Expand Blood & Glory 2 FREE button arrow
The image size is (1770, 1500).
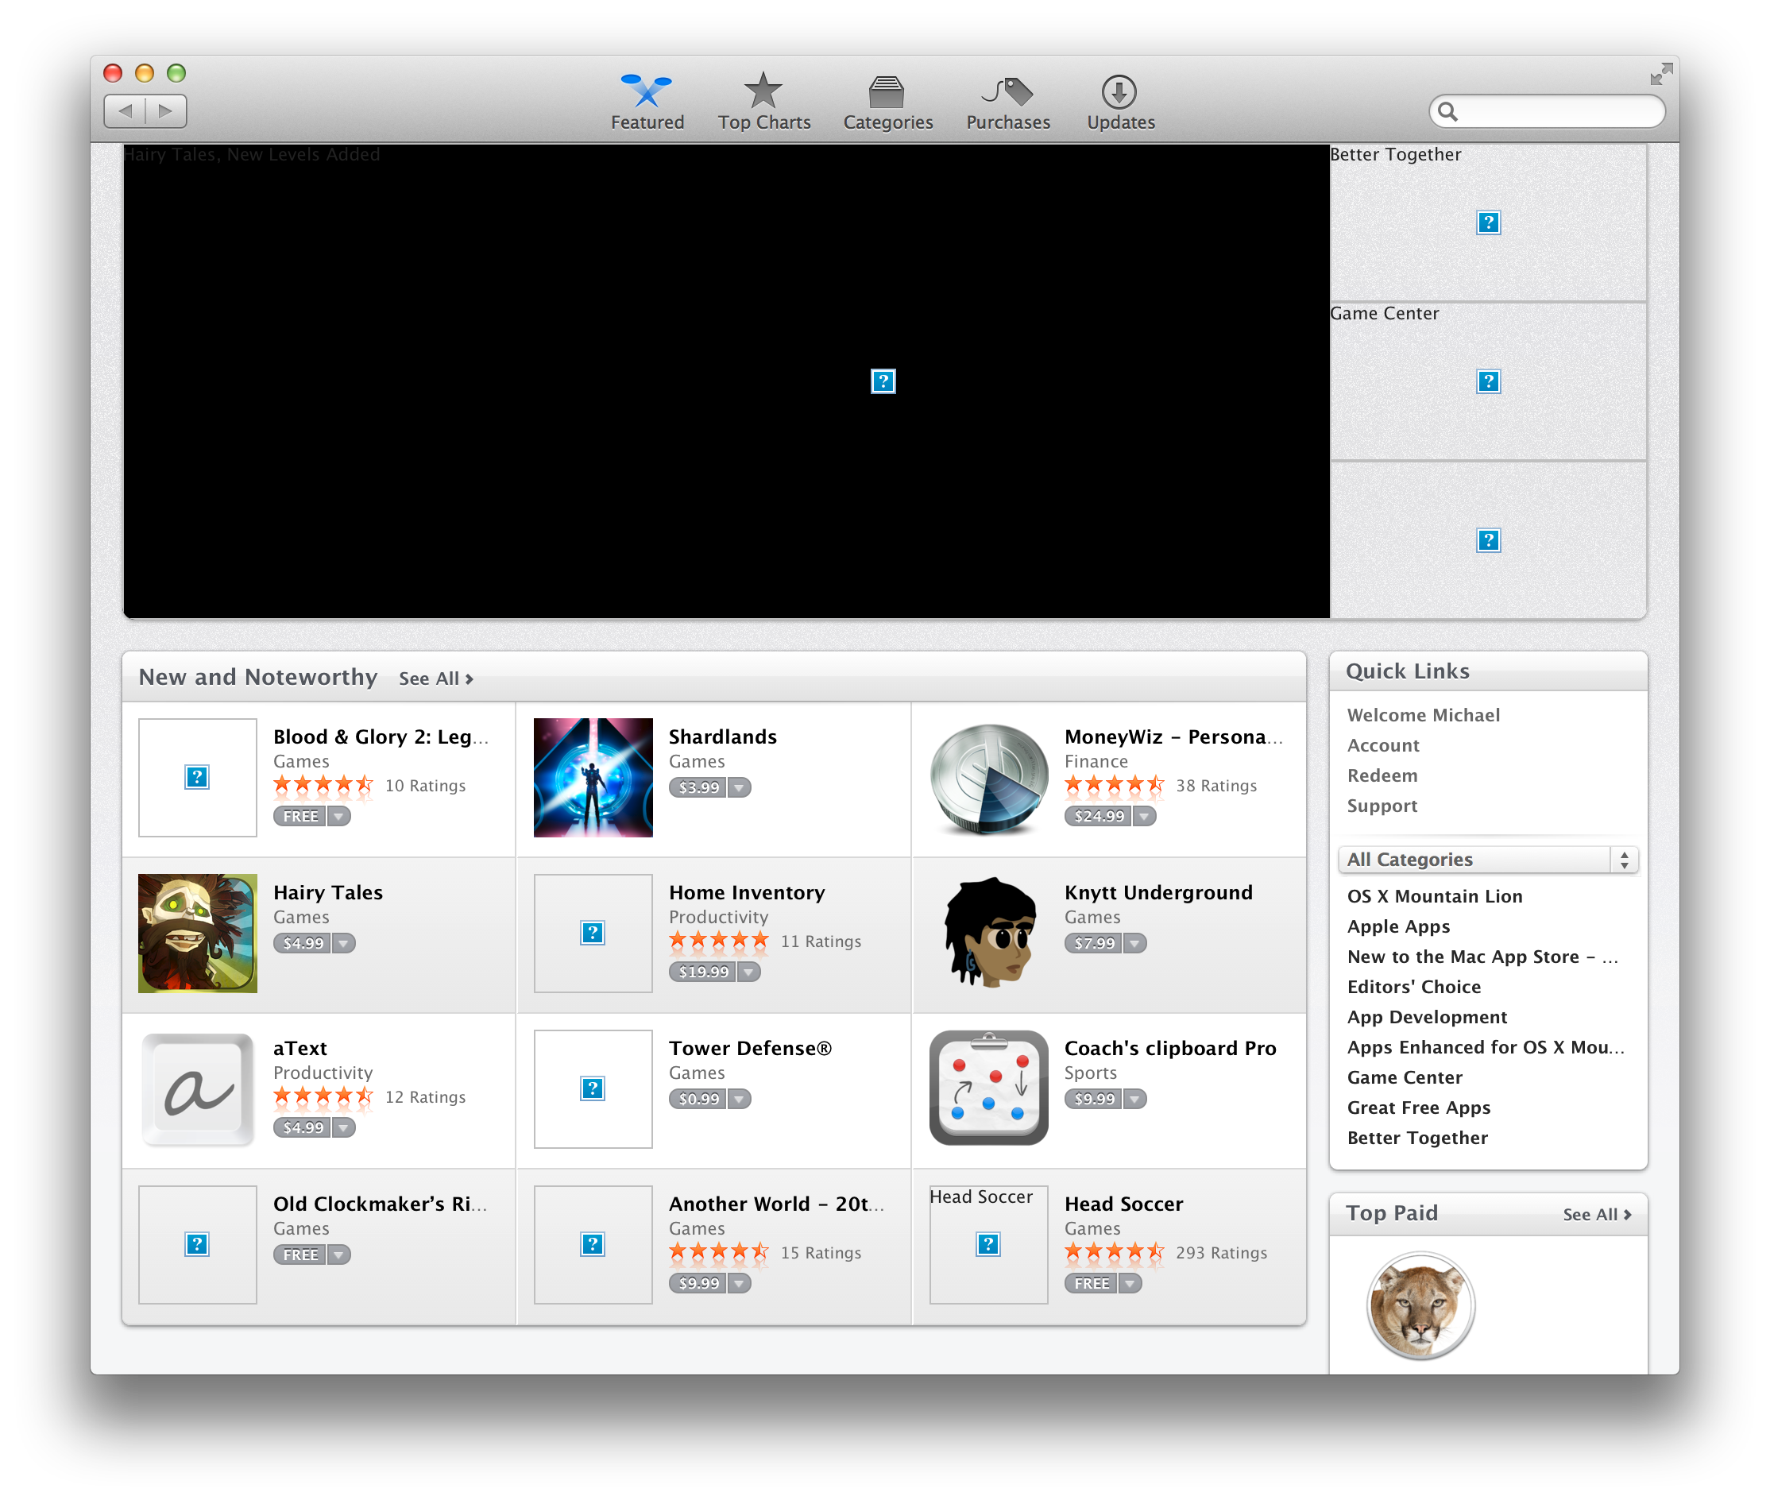[x=339, y=816]
